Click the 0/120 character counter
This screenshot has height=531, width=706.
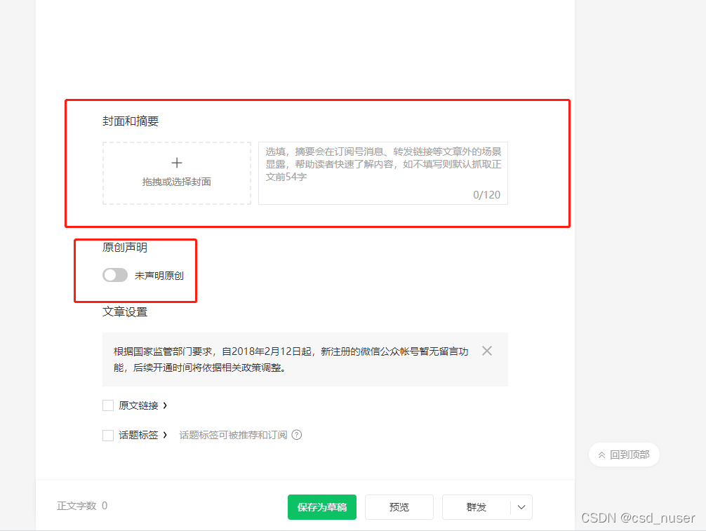(x=487, y=195)
